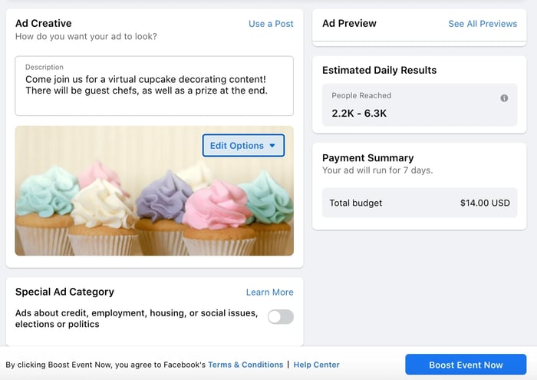Open See All Previews

483,24
